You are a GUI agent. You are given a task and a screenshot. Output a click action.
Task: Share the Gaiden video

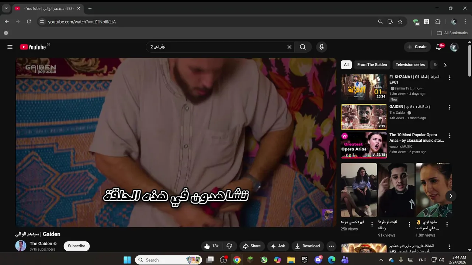coord(251,246)
